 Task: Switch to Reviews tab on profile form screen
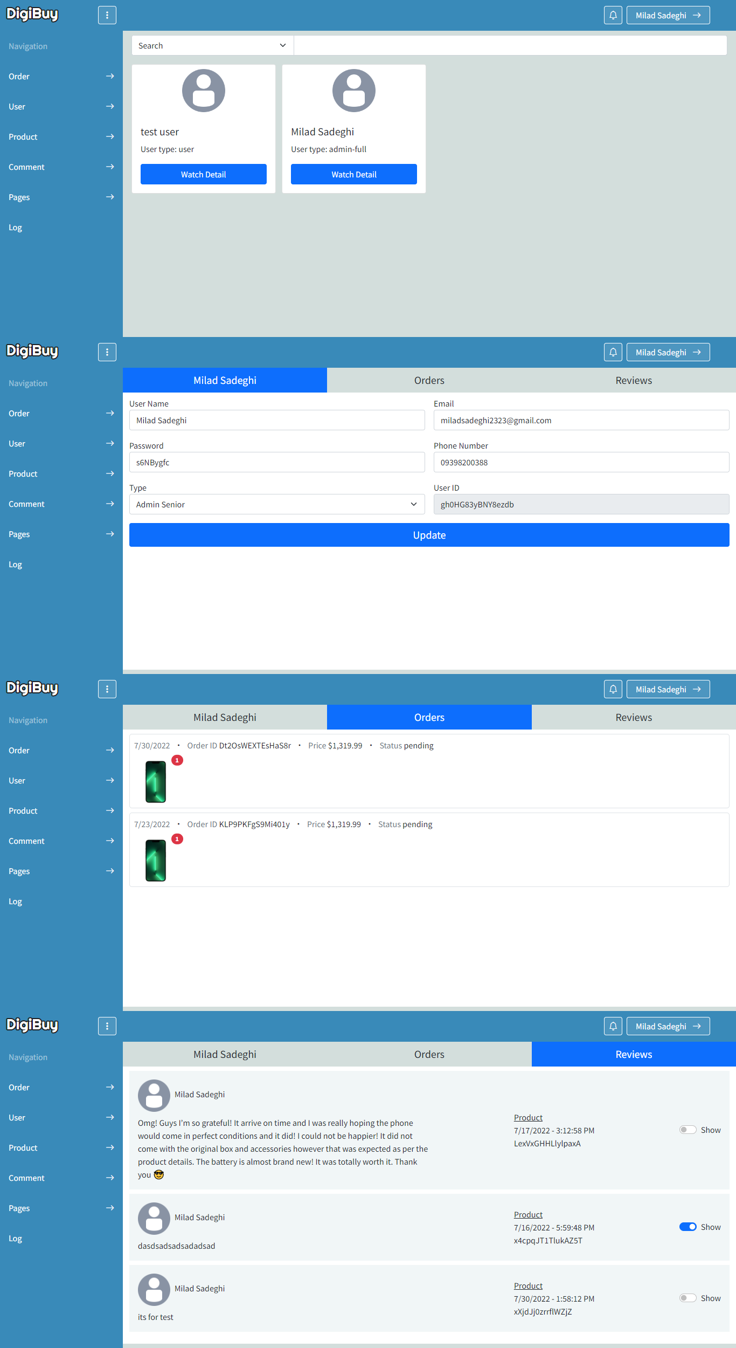tap(634, 380)
